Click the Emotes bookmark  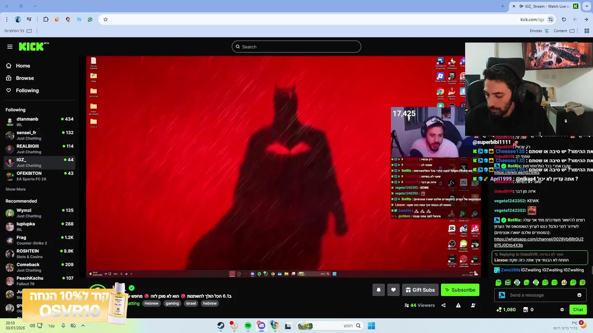539,31
